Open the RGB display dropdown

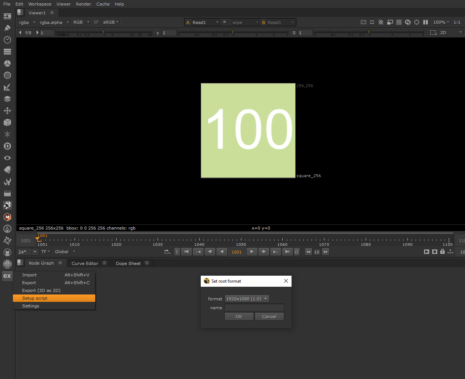pyautogui.click(x=81, y=22)
